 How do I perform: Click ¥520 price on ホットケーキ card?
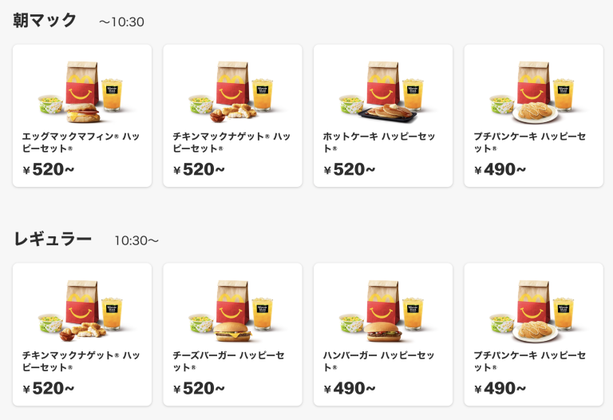pyautogui.click(x=350, y=169)
